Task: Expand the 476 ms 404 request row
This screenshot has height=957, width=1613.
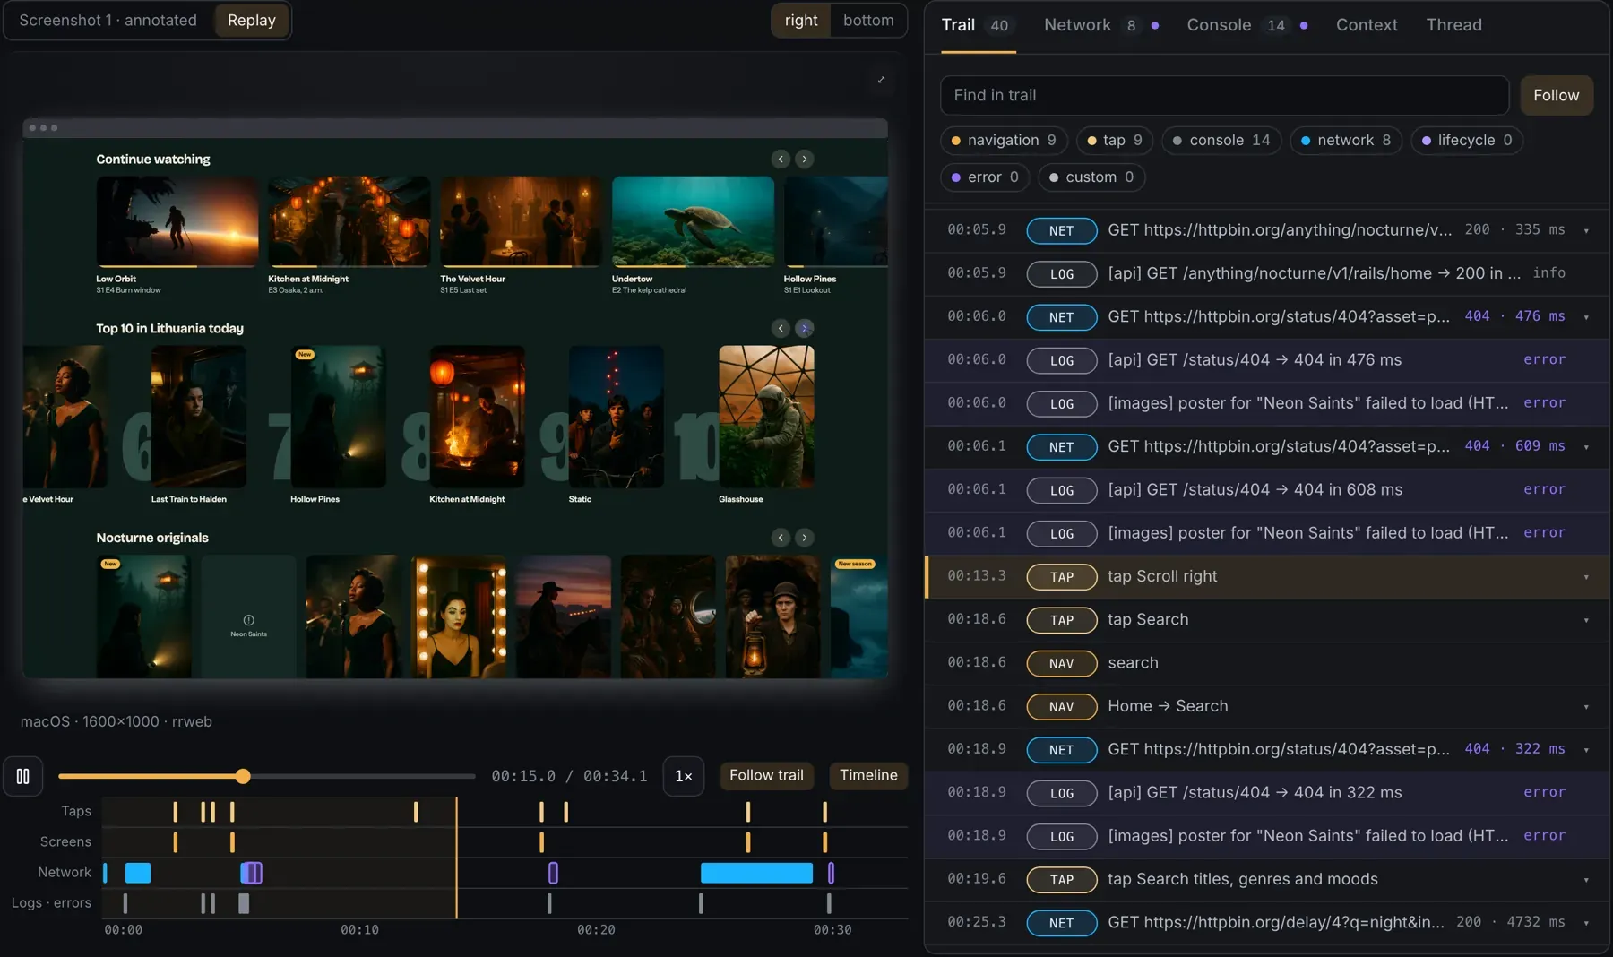Action: tap(1586, 317)
